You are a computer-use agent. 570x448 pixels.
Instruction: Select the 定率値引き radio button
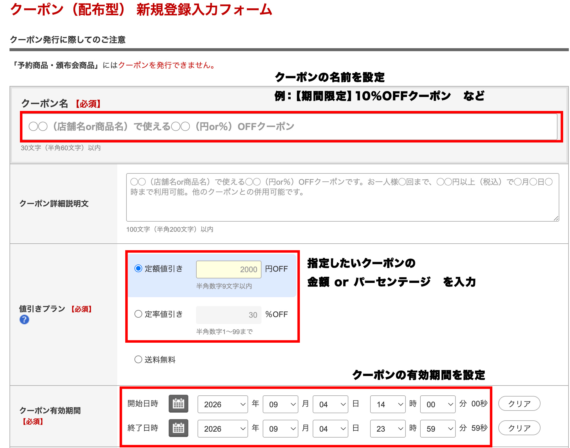click(138, 314)
